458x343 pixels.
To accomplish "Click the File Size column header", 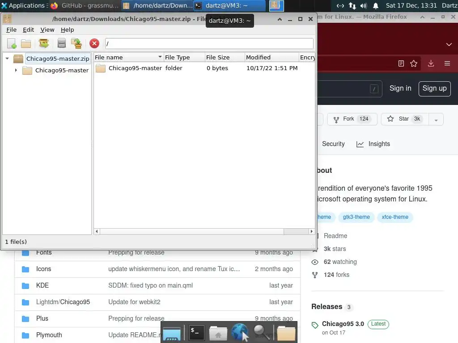I will coord(225,58).
